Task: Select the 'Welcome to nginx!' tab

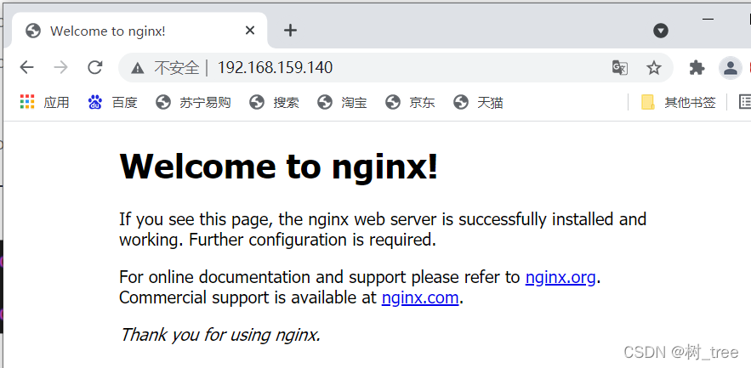Action: coord(139,30)
